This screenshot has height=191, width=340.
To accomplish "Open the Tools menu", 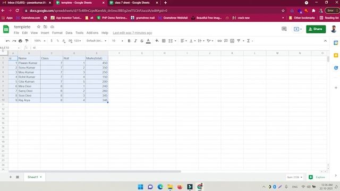I will (x=79, y=33).
